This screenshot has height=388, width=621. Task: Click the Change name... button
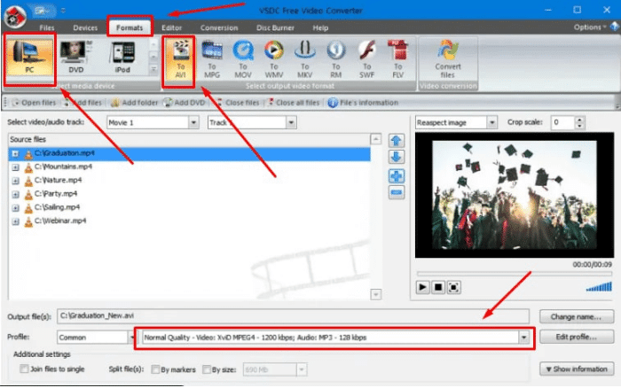577,317
